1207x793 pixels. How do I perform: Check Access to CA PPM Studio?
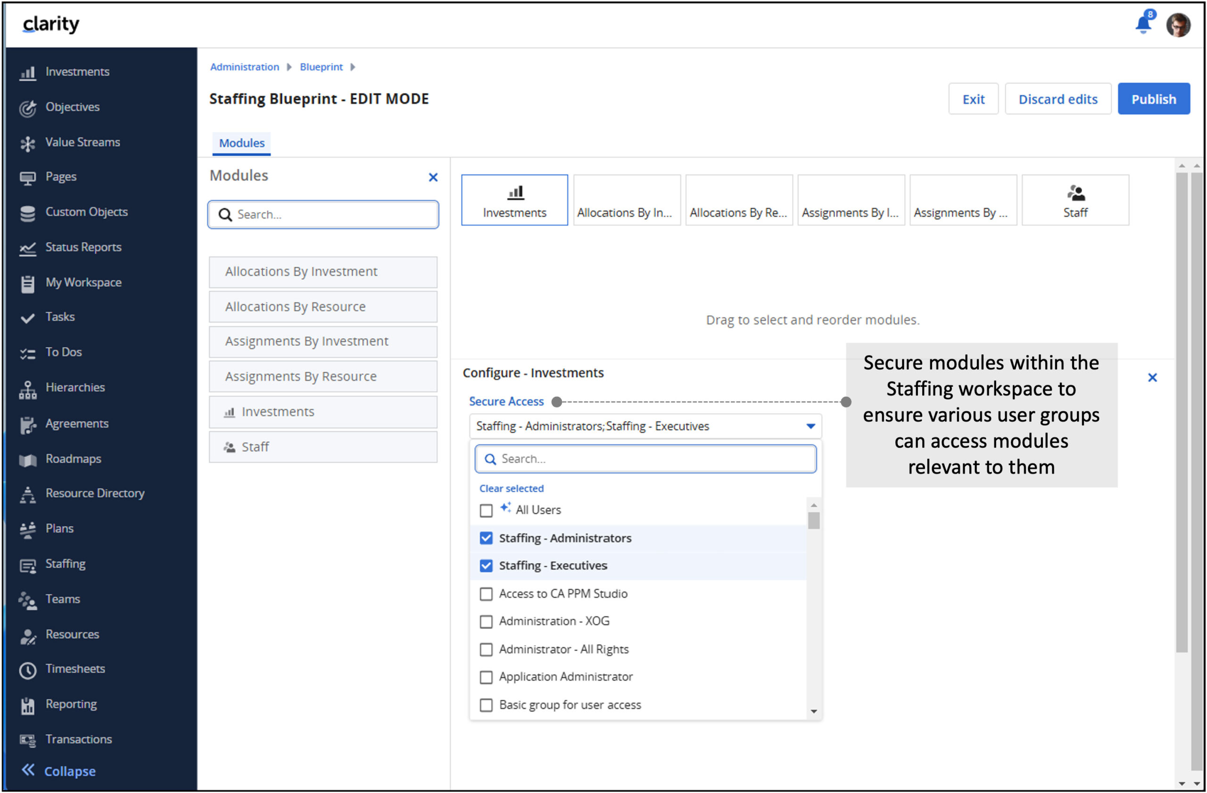(x=486, y=594)
